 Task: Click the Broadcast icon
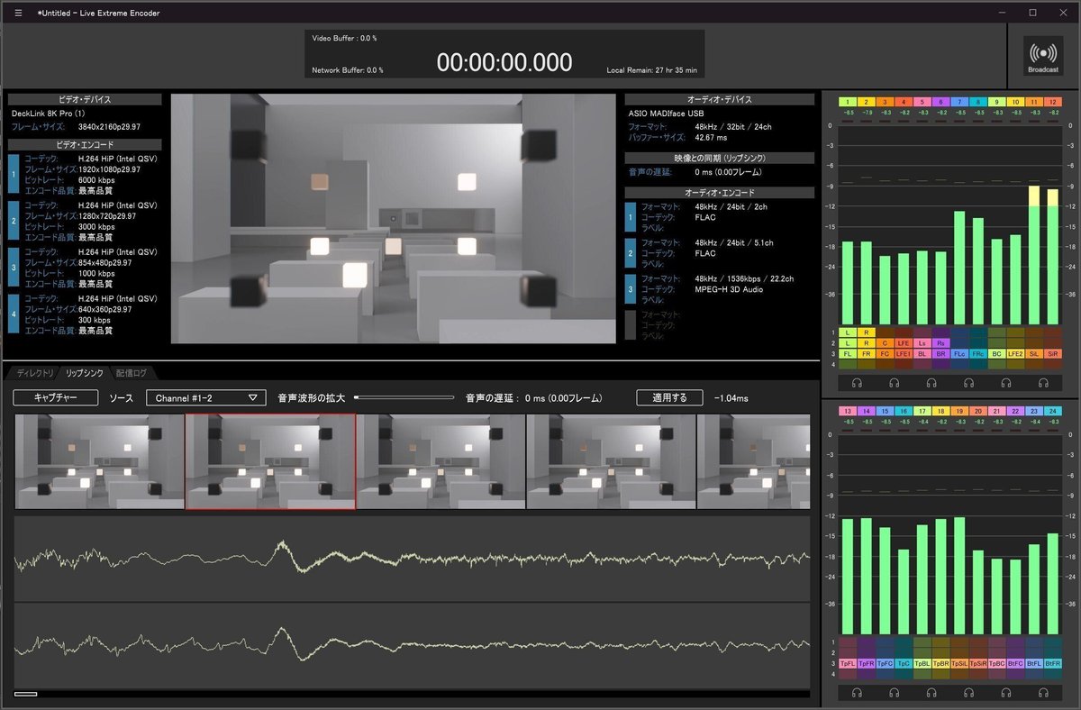pos(1042,54)
